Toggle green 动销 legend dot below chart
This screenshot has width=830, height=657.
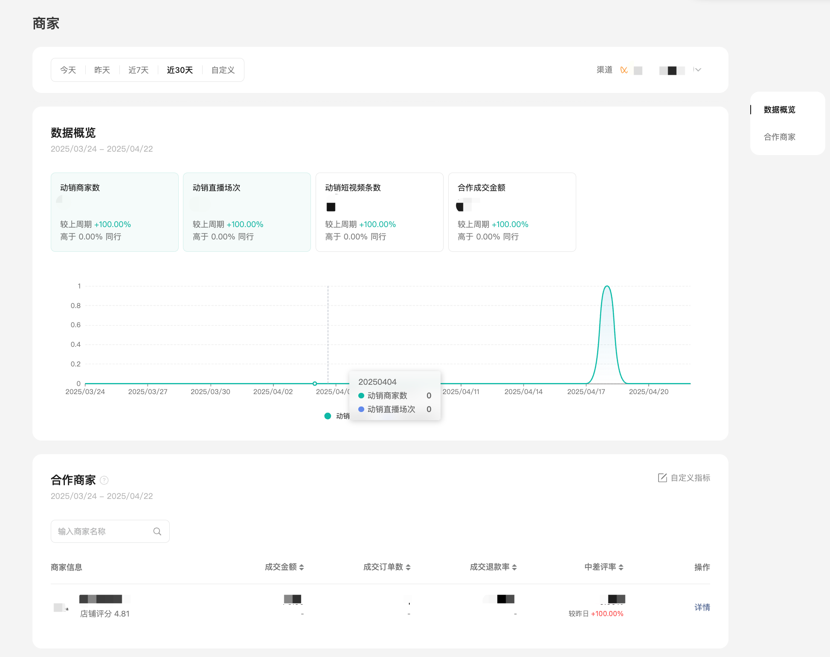pos(328,416)
